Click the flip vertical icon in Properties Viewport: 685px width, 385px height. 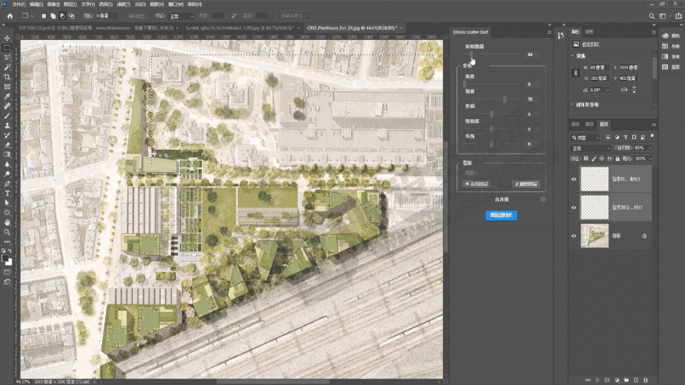(634, 89)
